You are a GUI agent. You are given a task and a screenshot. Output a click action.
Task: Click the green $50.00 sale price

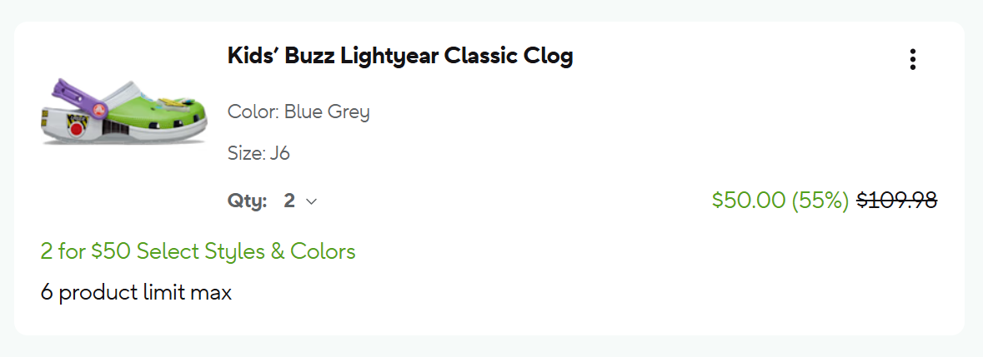click(749, 200)
